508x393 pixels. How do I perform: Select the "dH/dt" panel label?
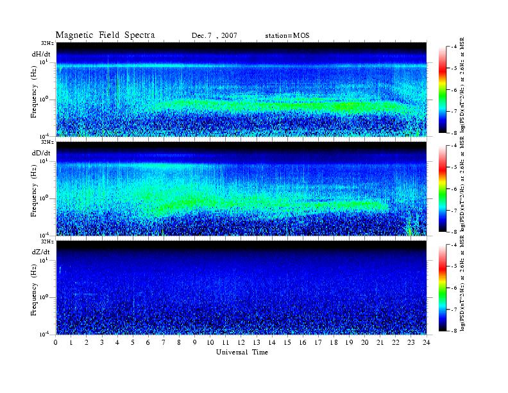[41, 54]
